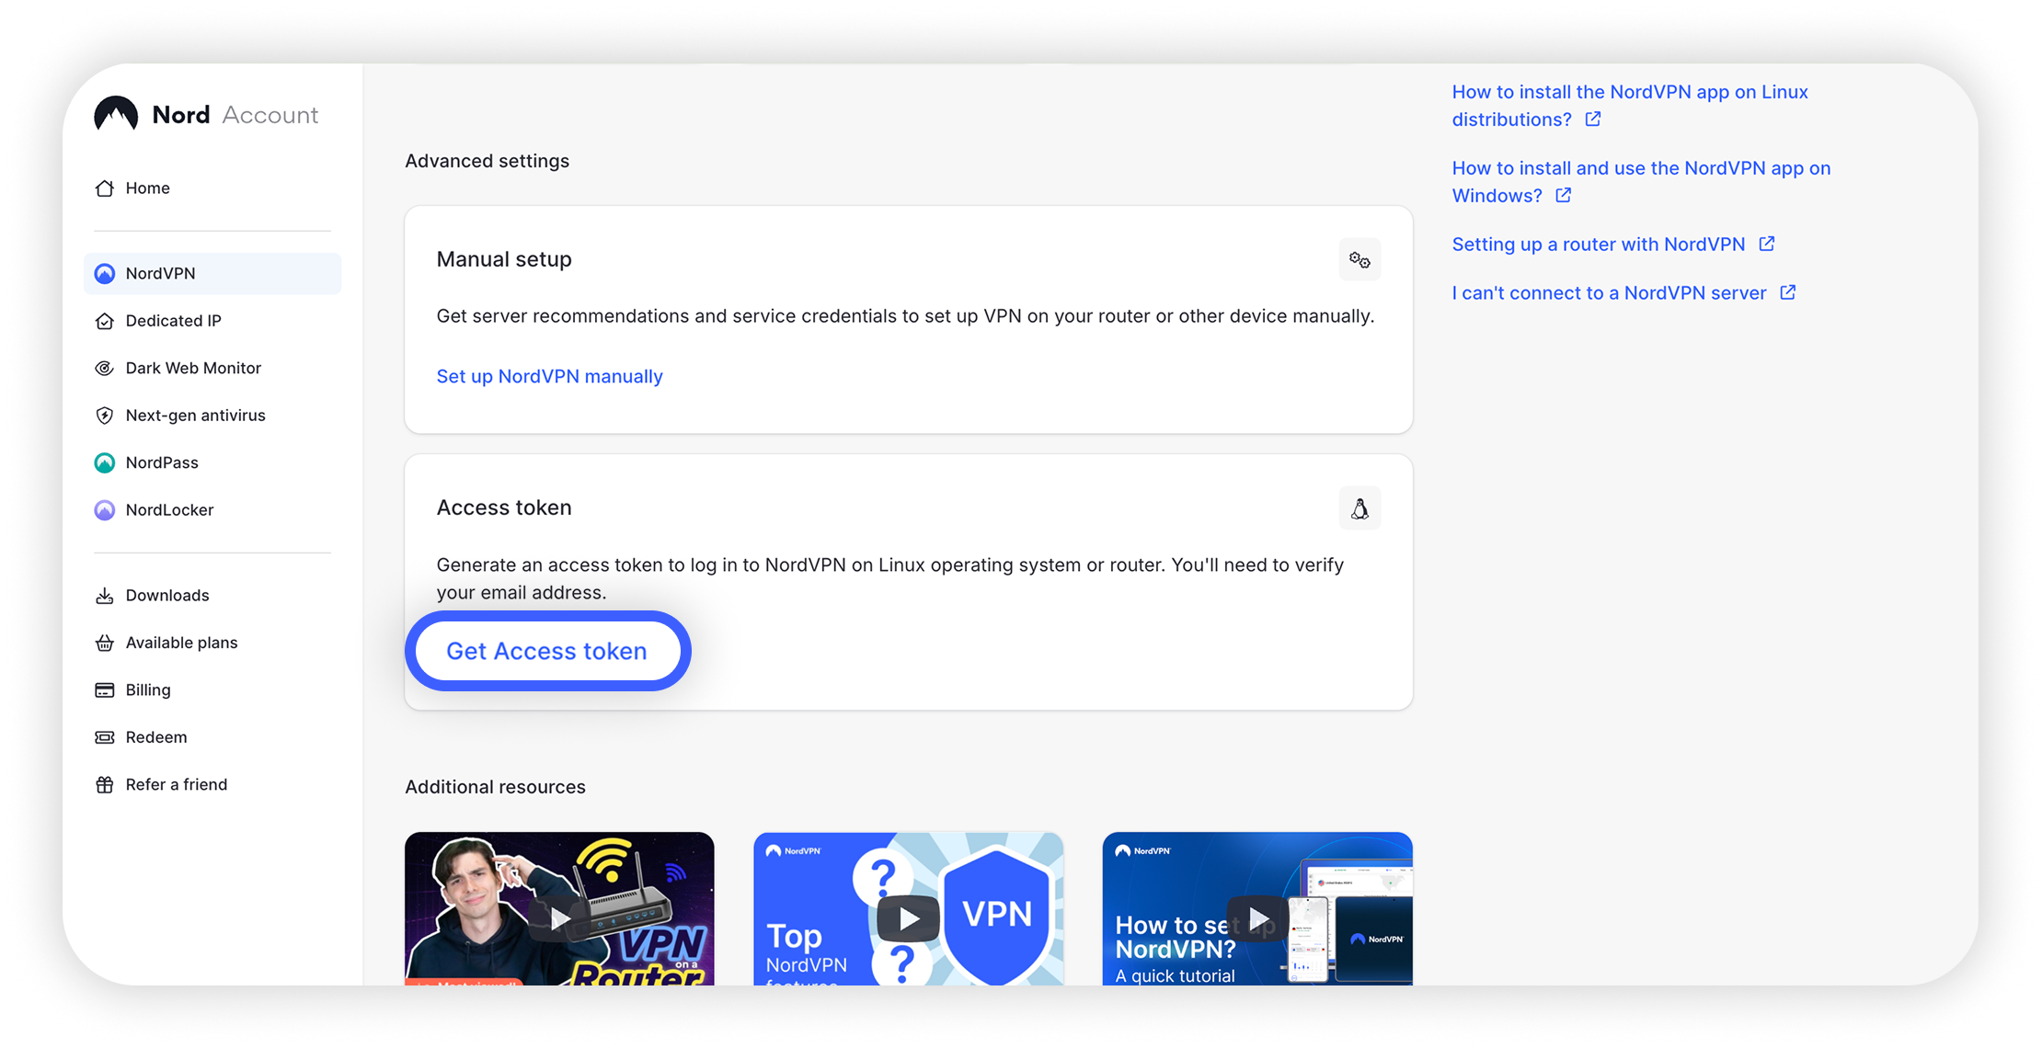This screenshot has width=2042, height=1048.
Task: Select NordVPN in the sidebar
Action: [212, 274]
